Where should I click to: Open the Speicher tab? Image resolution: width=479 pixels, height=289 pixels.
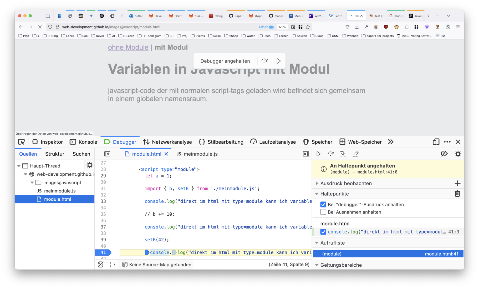coord(317,142)
